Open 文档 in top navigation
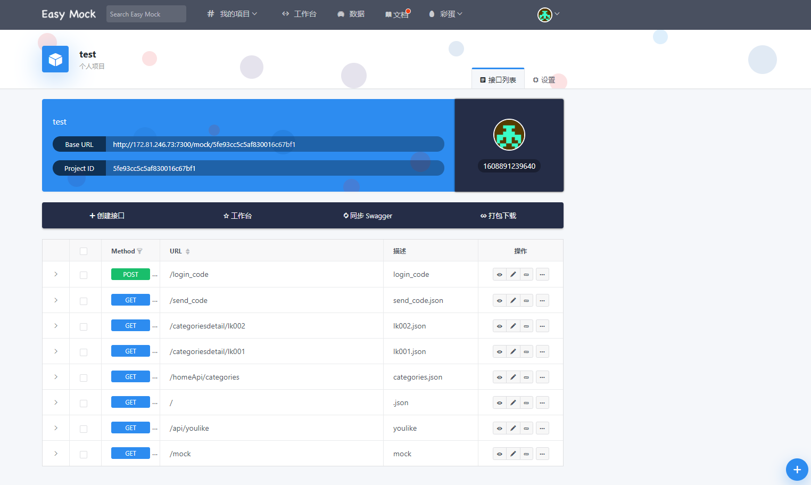811x485 pixels. (x=397, y=14)
